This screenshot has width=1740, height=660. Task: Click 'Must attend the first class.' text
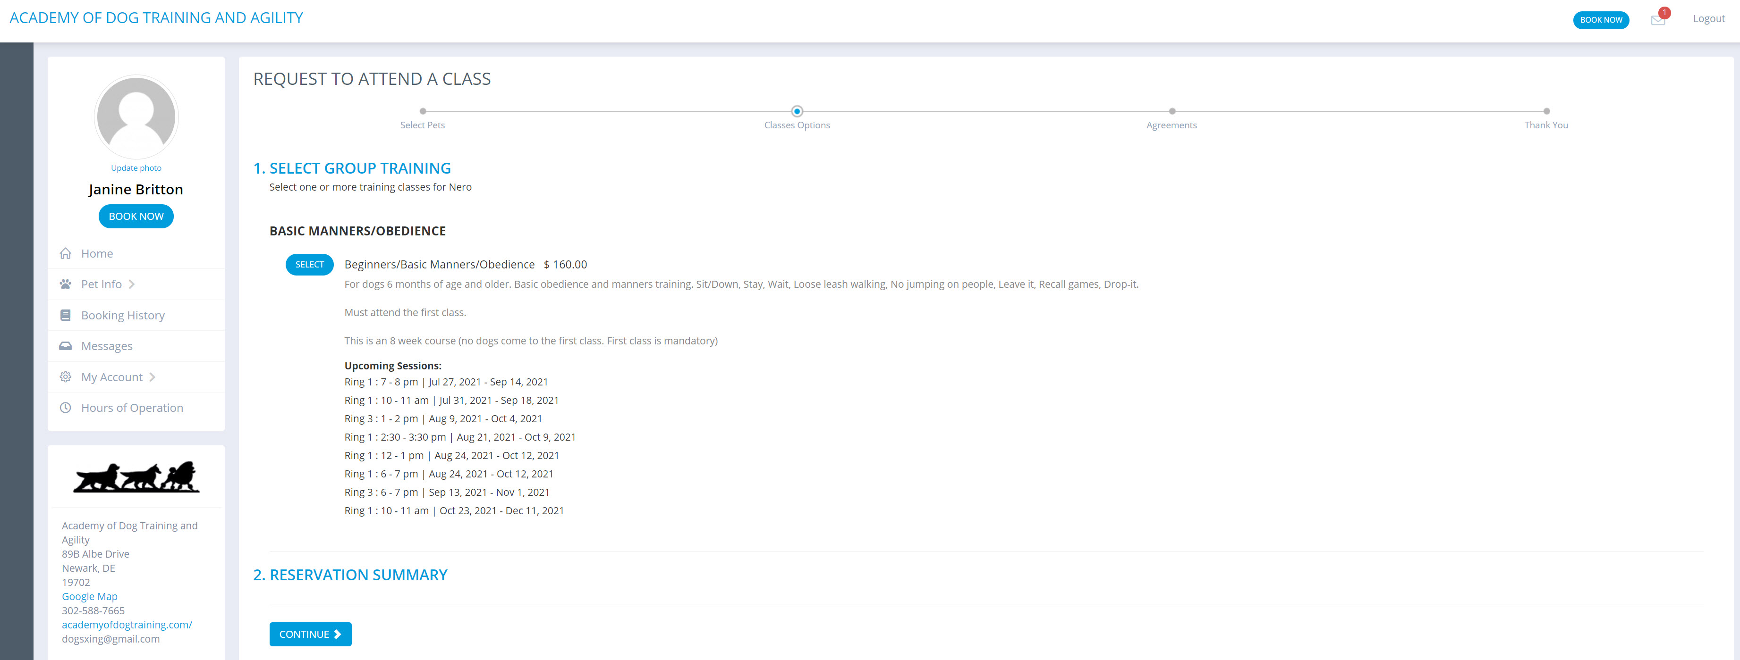(405, 312)
